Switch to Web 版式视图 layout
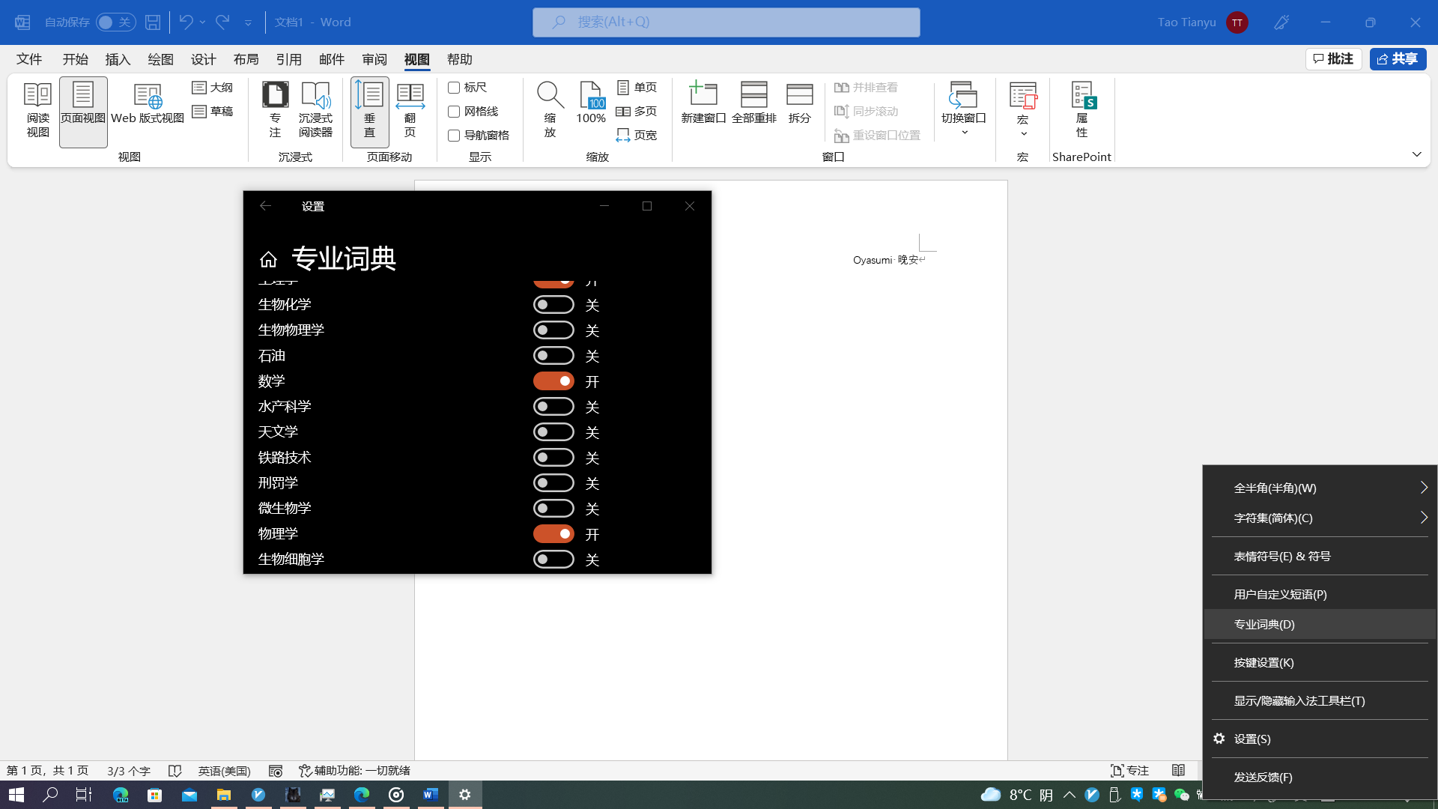This screenshot has height=809, width=1438. coord(148,105)
